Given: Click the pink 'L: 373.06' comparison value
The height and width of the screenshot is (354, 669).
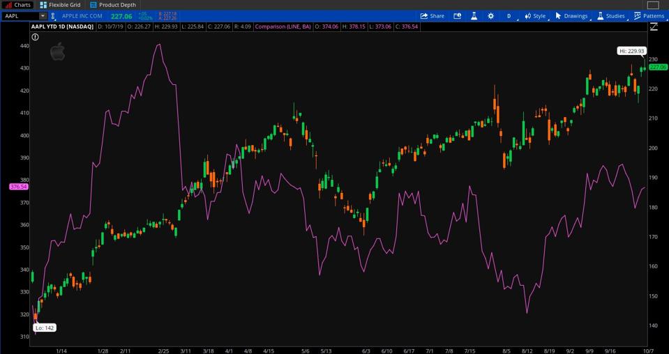Looking at the screenshot, I should [x=380, y=26].
